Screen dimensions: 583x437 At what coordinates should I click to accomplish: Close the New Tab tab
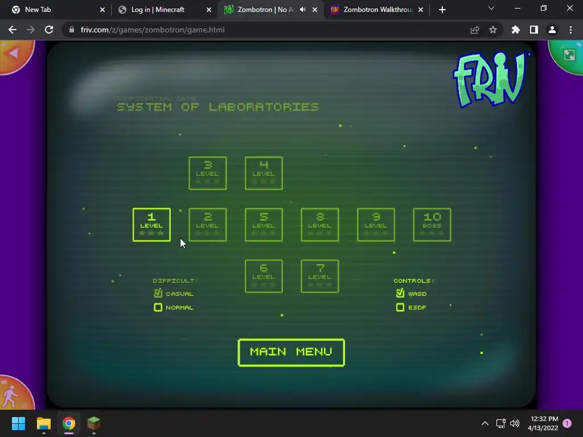102,10
